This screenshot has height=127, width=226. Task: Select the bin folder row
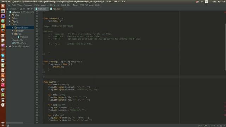tap(20, 18)
